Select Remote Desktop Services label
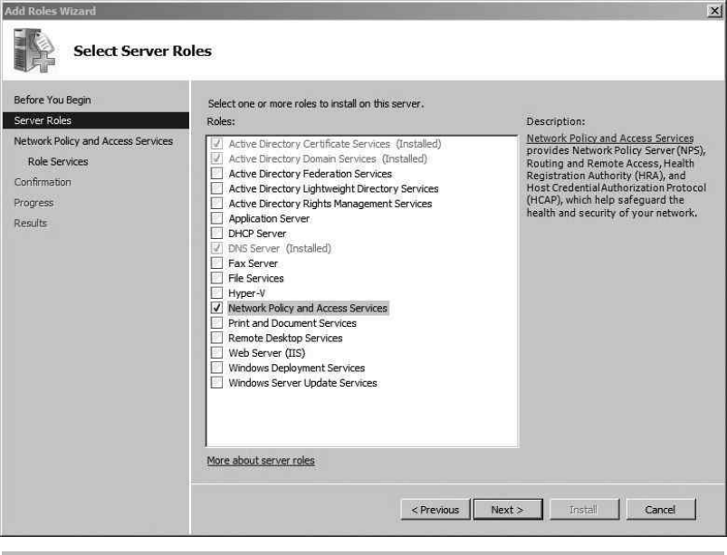This screenshot has height=555, width=727. [x=285, y=338]
